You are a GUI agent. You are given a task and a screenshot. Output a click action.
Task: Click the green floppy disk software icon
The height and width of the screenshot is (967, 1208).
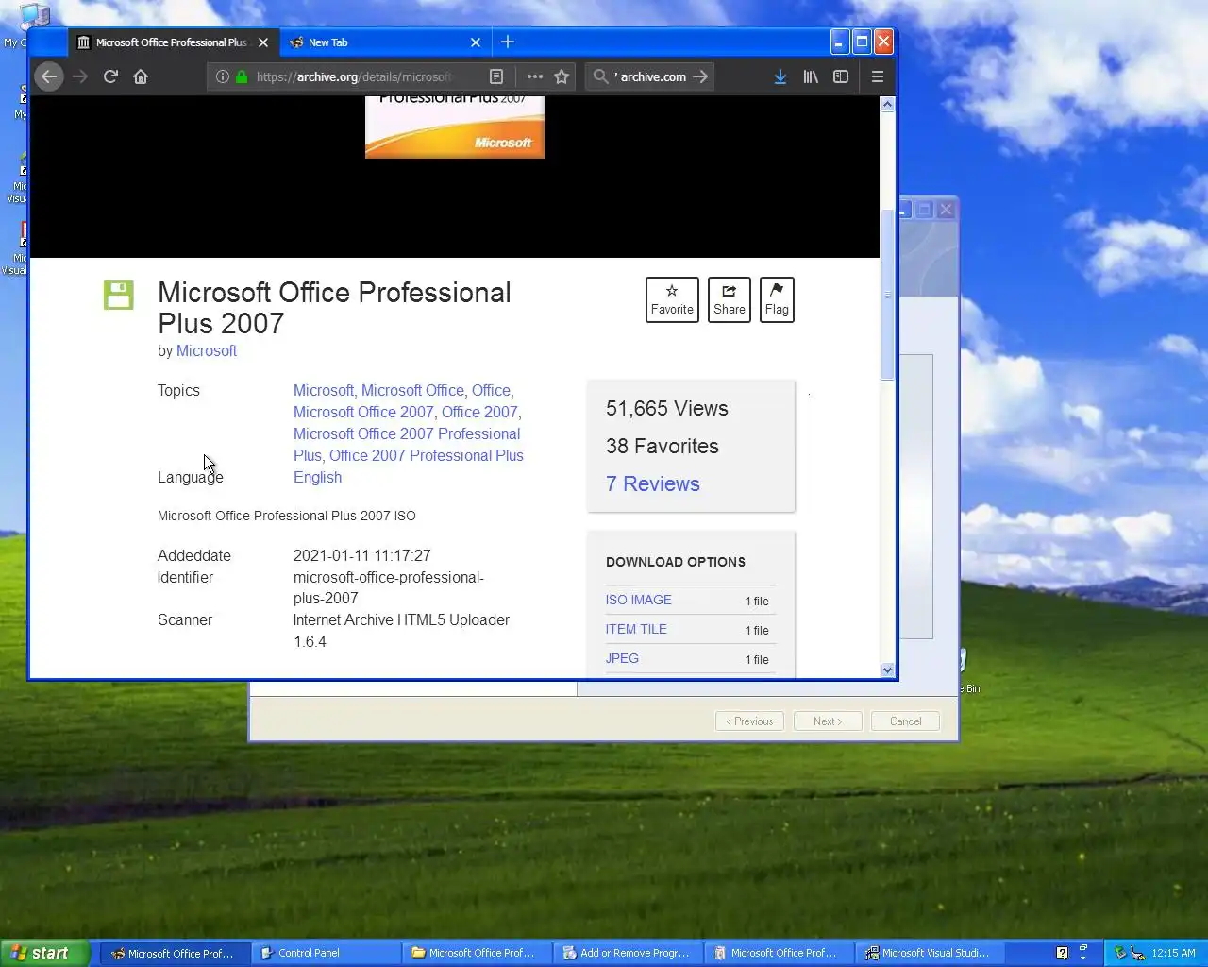click(119, 295)
